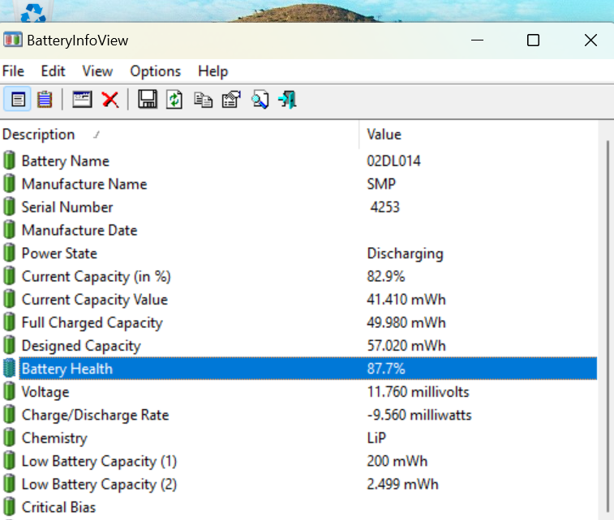Click the value SMP
614x520 pixels.
click(381, 184)
